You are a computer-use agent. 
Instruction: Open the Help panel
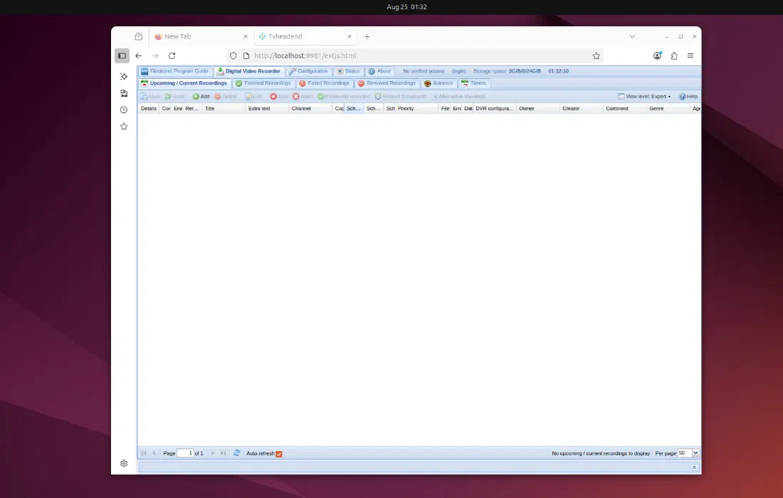[x=688, y=96]
